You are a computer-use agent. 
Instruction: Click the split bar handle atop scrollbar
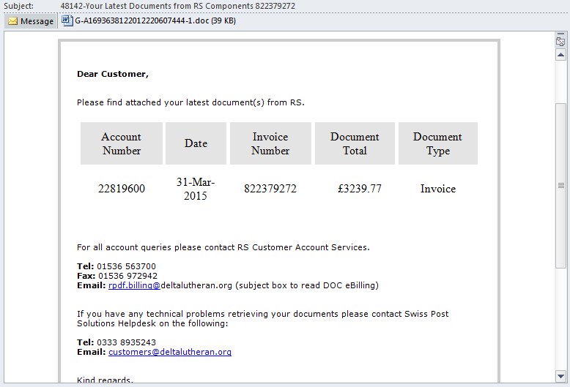pos(560,34)
